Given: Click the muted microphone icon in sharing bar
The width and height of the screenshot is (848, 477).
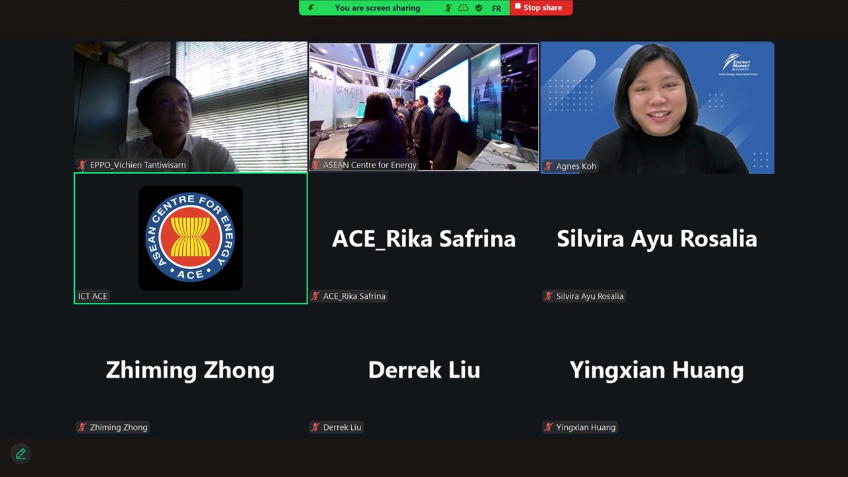Looking at the screenshot, I should 449,8.
